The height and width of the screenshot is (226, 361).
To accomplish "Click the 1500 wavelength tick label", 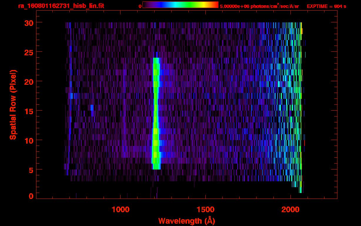I will (x=205, y=210).
